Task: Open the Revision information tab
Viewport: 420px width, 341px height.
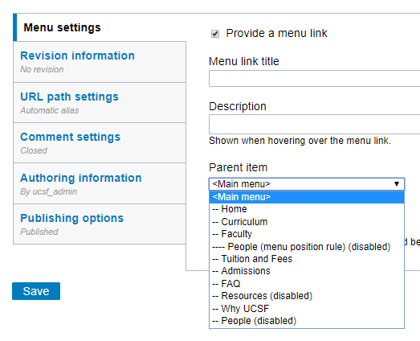Action: click(100, 62)
